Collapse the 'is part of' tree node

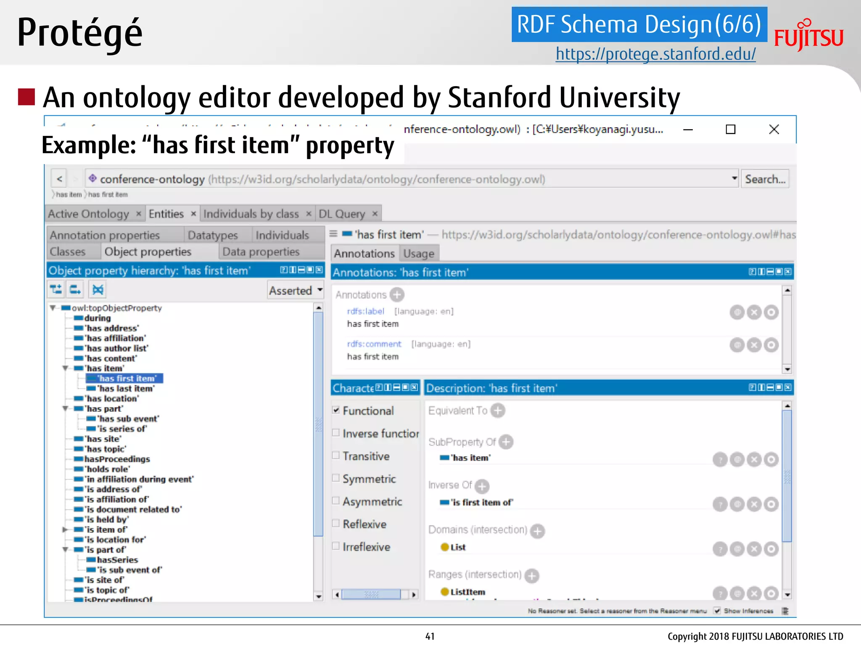65,550
